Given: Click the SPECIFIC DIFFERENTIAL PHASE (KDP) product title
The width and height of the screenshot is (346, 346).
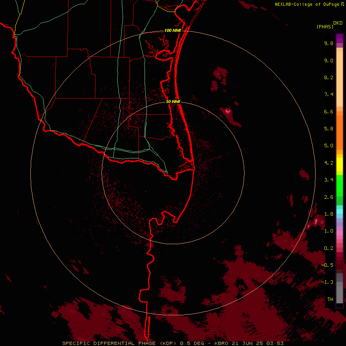Looking at the screenshot, I should [120, 343].
